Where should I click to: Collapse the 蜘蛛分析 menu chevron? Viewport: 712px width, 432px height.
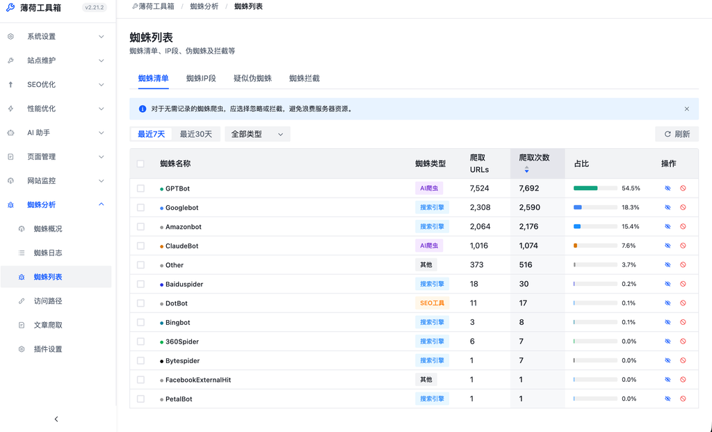102,205
